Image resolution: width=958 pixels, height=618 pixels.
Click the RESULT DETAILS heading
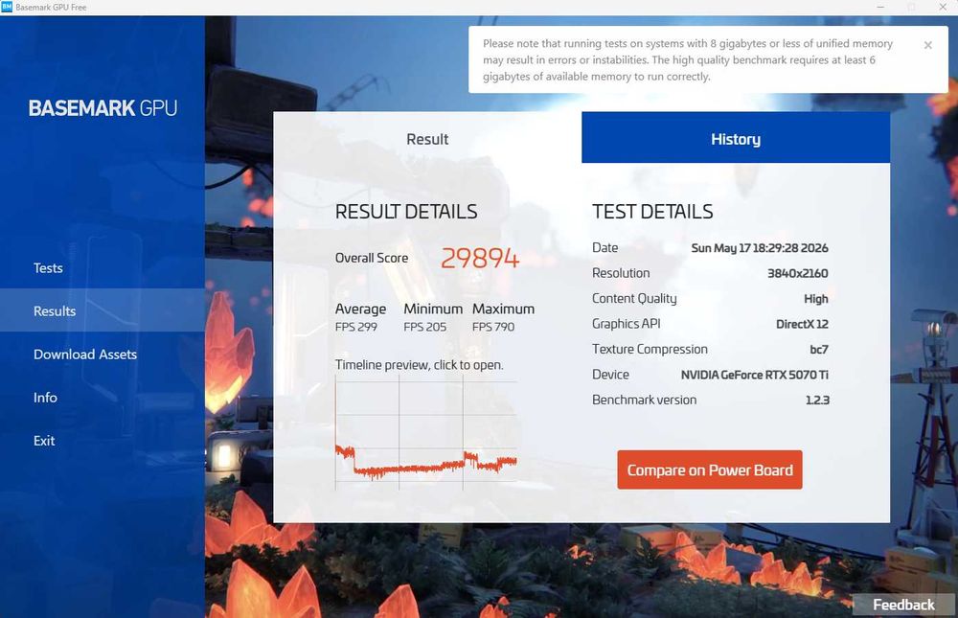tap(406, 212)
